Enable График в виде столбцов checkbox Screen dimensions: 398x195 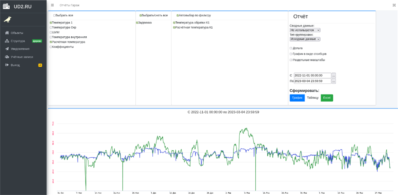click(x=291, y=54)
